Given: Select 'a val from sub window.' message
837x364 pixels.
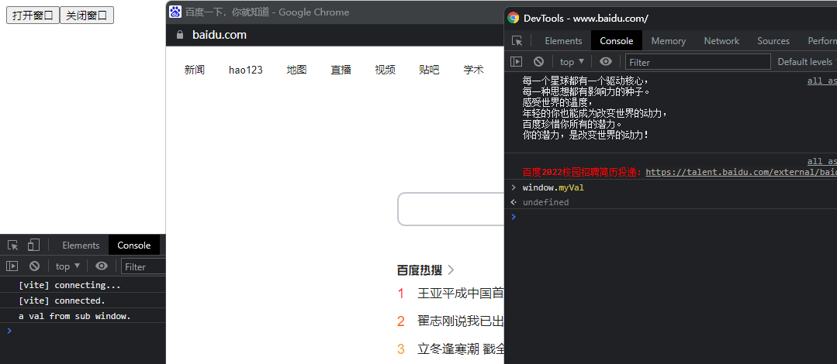Looking at the screenshot, I should (x=74, y=316).
